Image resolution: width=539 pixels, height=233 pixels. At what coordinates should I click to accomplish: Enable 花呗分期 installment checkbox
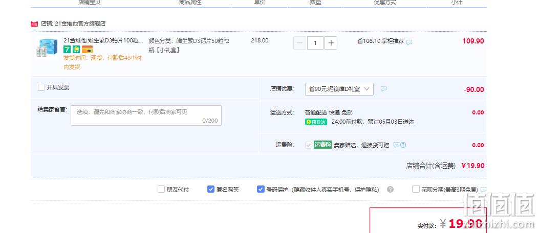click(416, 189)
